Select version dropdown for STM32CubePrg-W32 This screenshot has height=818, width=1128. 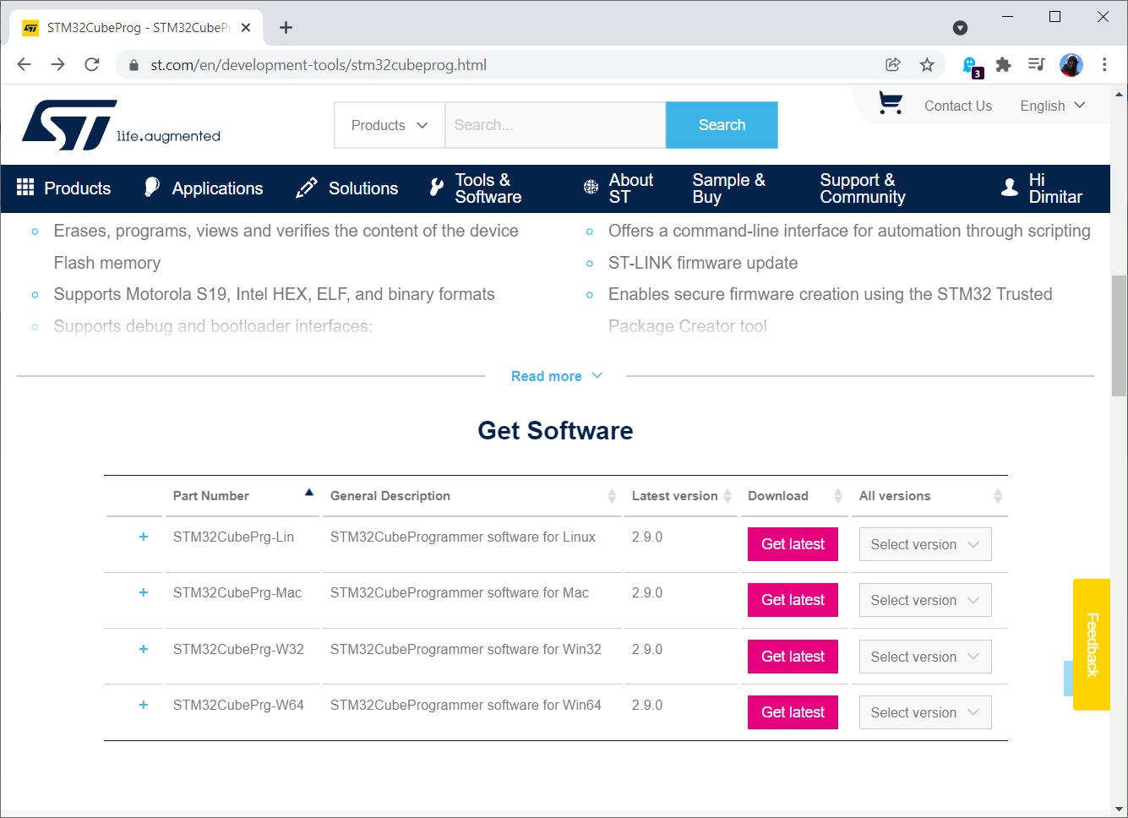tap(925, 657)
